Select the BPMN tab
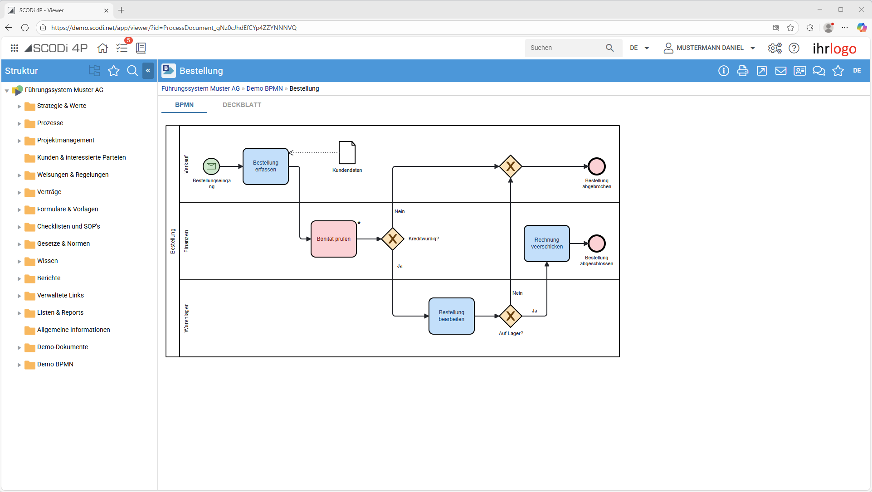Screen dimensions: 872x492 184,105
